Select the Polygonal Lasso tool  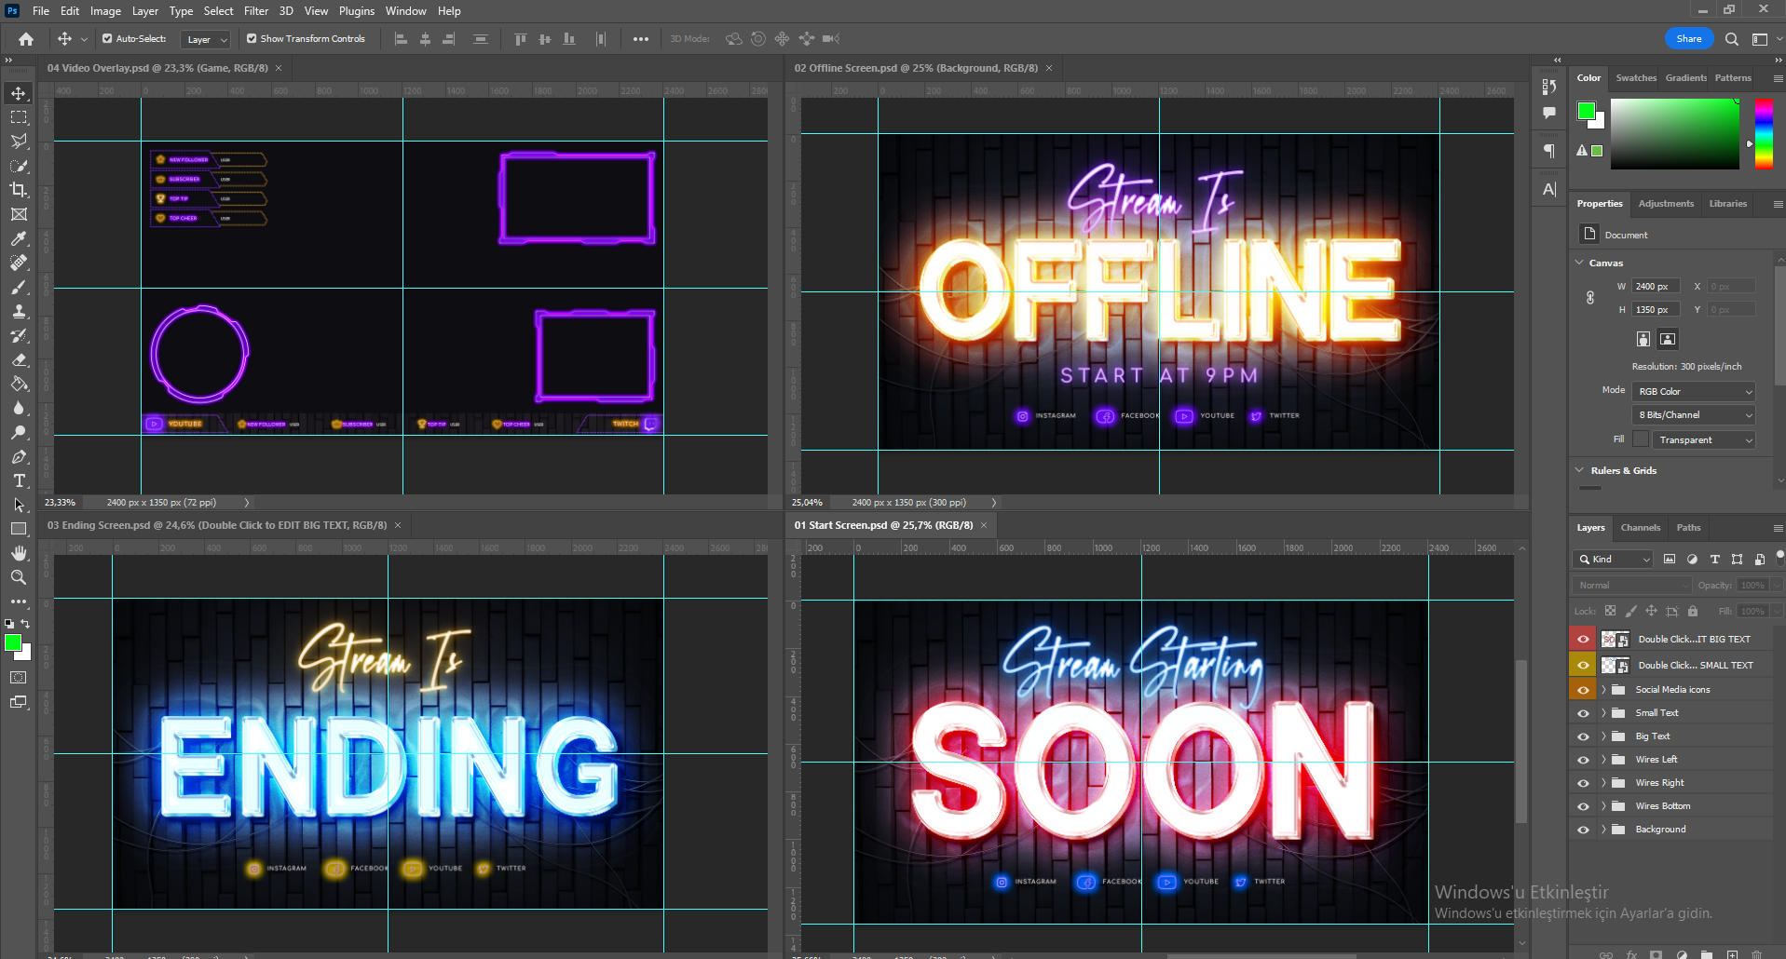tap(19, 142)
